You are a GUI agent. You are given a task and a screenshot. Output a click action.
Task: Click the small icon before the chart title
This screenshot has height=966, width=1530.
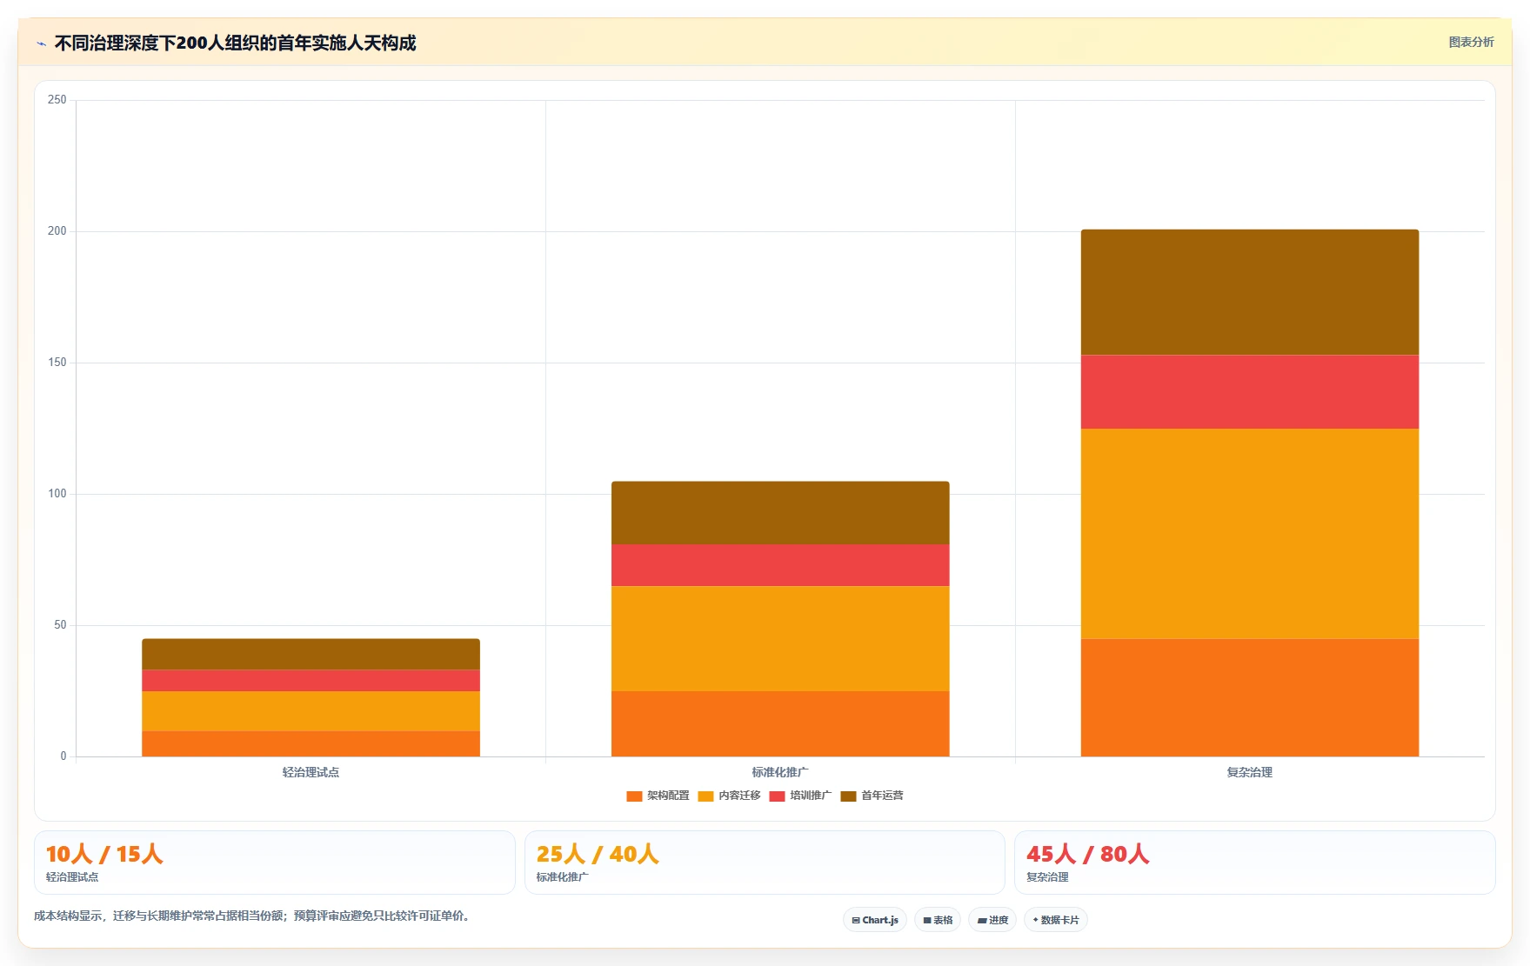[41, 43]
